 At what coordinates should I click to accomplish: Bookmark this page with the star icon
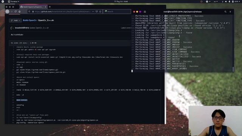click(100, 11)
